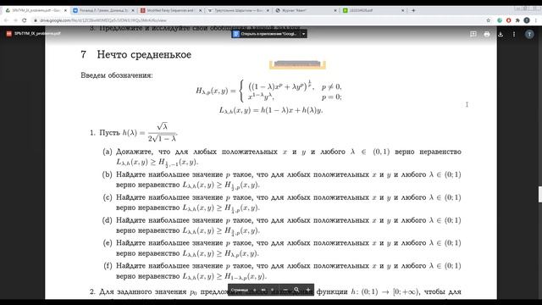Screen dimensions: 542x305
Task: Click the Chrome profile avatar
Action: pyautogui.click(x=527, y=20)
